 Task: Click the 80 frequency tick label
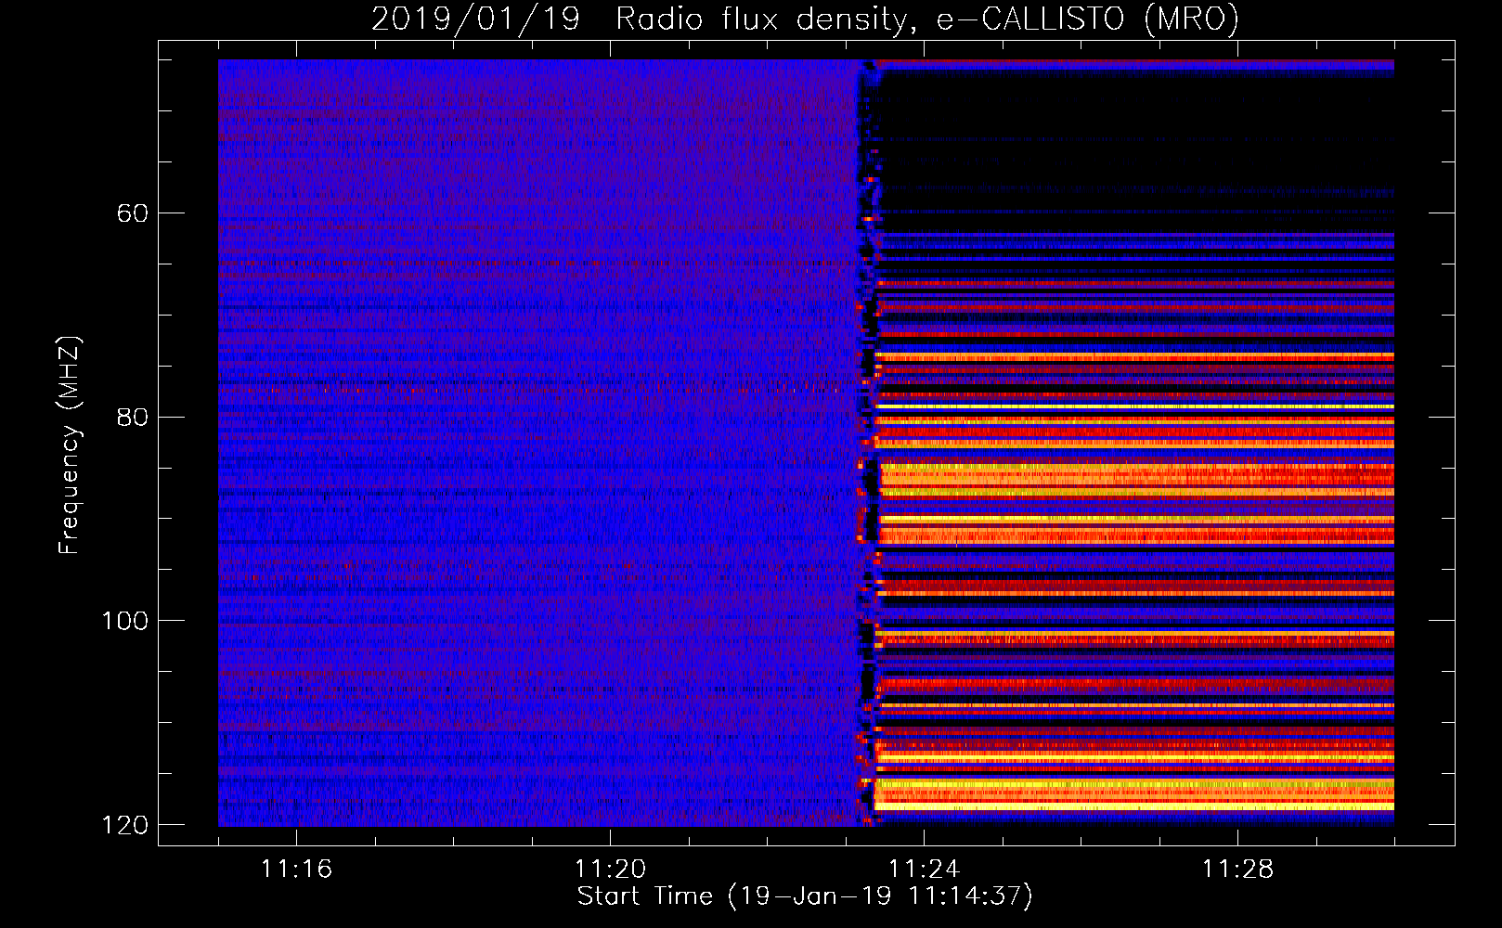point(132,417)
